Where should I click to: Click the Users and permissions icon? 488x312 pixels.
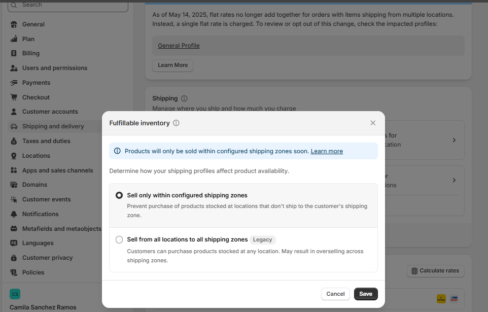pos(14,68)
